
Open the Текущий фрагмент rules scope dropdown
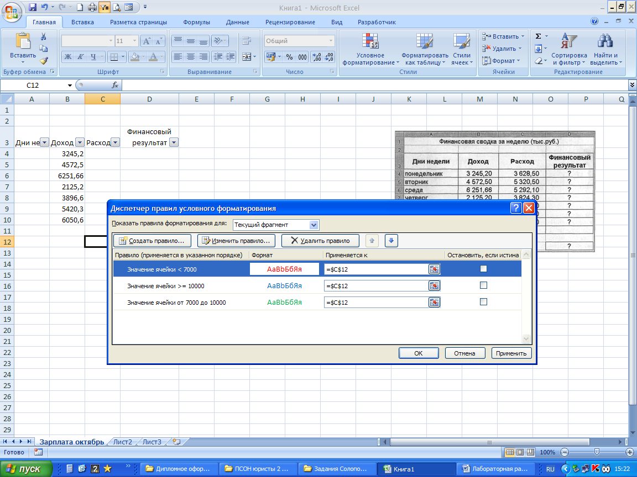pos(314,225)
